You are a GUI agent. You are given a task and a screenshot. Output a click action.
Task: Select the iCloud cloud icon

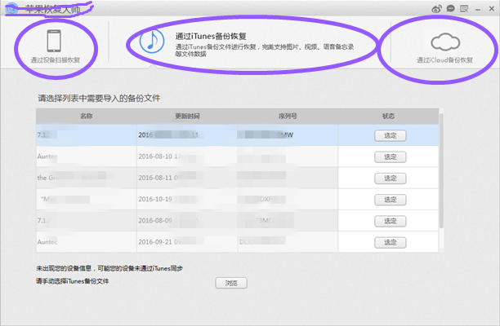pyautogui.click(x=445, y=42)
